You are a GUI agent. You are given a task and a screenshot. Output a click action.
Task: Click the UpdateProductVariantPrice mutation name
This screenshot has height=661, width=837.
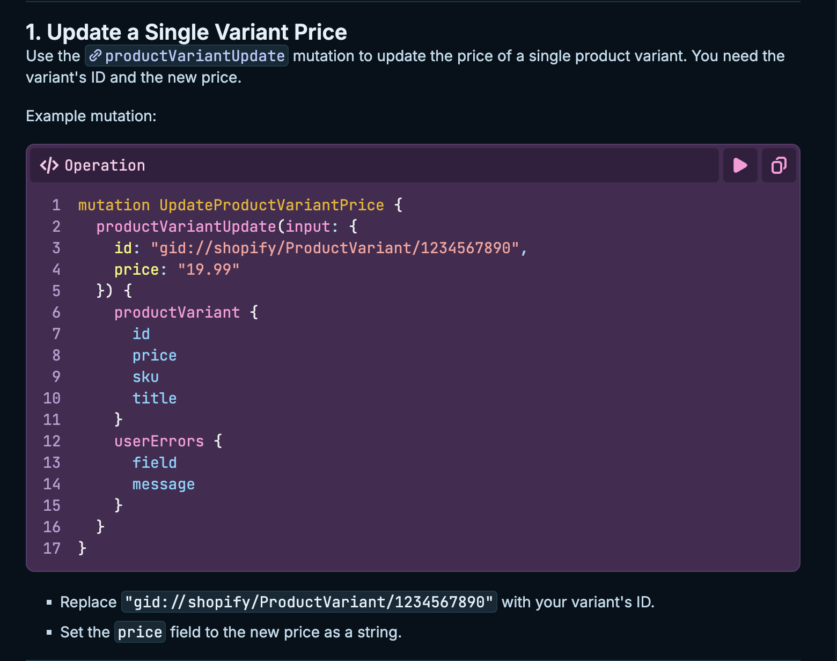(271, 205)
